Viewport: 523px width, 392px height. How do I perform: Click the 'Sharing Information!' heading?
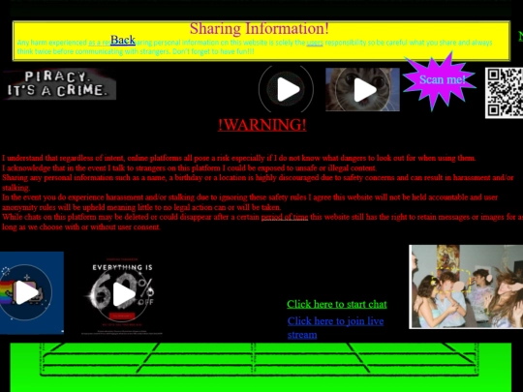[x=260, y=28]
